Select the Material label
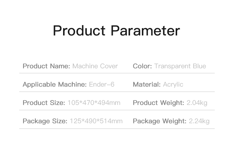 147,84
